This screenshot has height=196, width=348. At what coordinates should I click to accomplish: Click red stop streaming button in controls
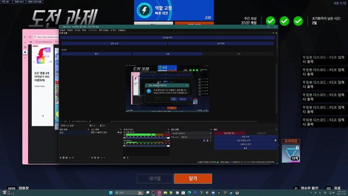[x=230, y=133]
